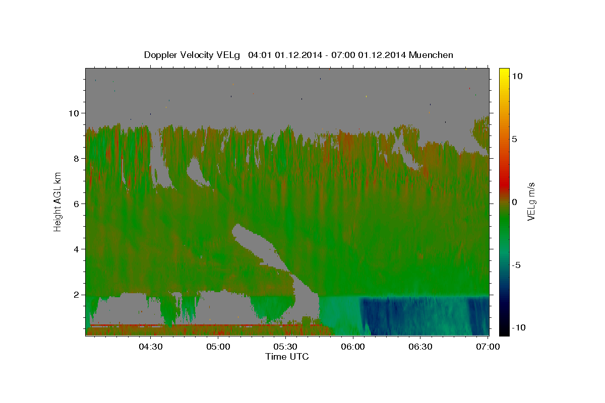
Task: Click the red horizontal line below 1 km
Action: [x=207, y=325]
